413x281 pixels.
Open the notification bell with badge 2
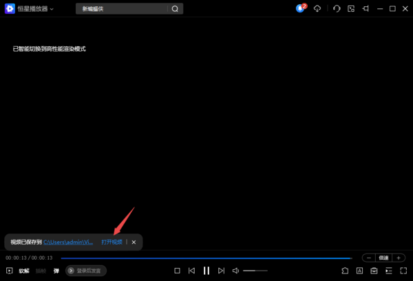pos(301,8)
